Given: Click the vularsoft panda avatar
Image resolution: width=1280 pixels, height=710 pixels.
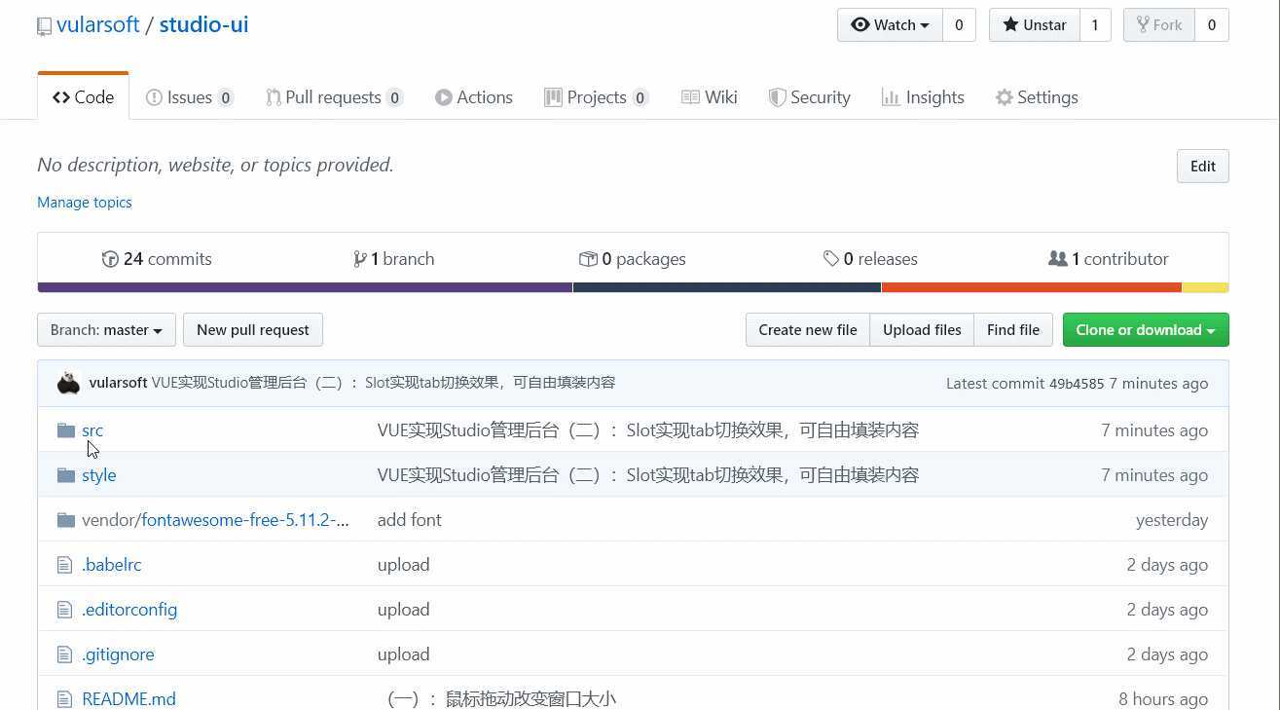Looking at the screenshot, I should coord(68,383).
